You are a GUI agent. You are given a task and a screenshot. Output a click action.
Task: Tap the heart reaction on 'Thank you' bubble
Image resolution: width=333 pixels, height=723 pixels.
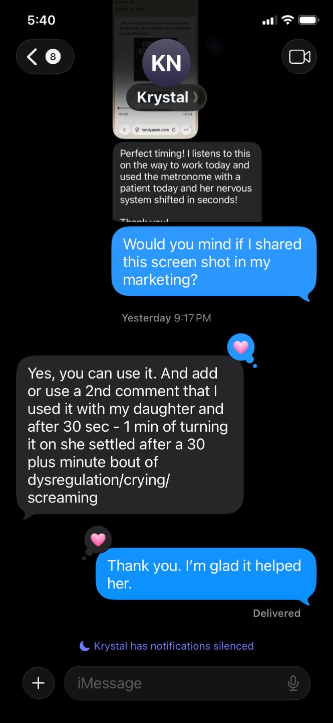tap(98, 540)
